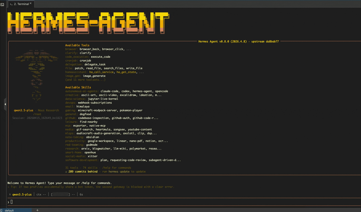Image resolution: width=361 pixels, height=212 pixels.
Task: Click "excalidraw" skill name
Action: click(128, 95)
